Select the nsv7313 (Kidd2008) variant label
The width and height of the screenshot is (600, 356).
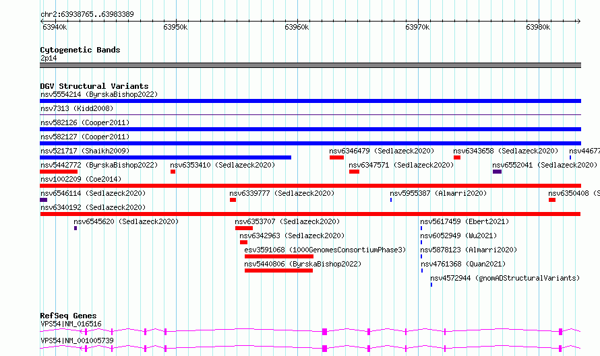click(77, 108)
